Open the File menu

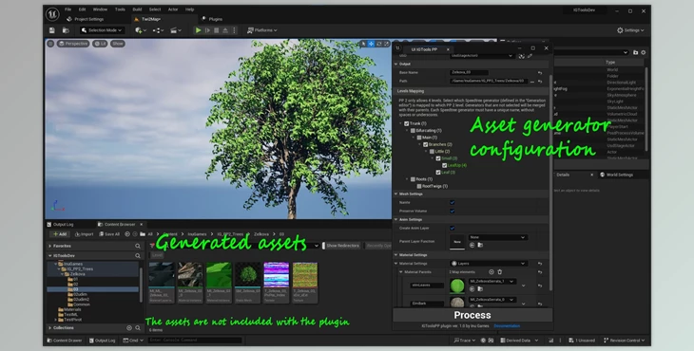point(67,9)
